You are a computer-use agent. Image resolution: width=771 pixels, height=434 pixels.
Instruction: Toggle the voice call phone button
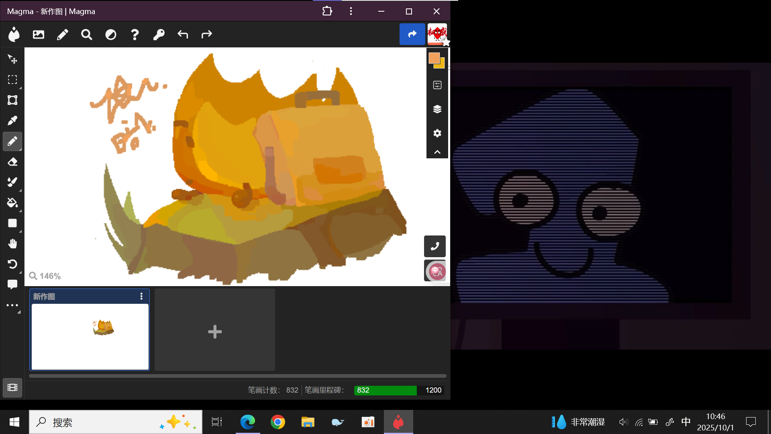point(435,246)
